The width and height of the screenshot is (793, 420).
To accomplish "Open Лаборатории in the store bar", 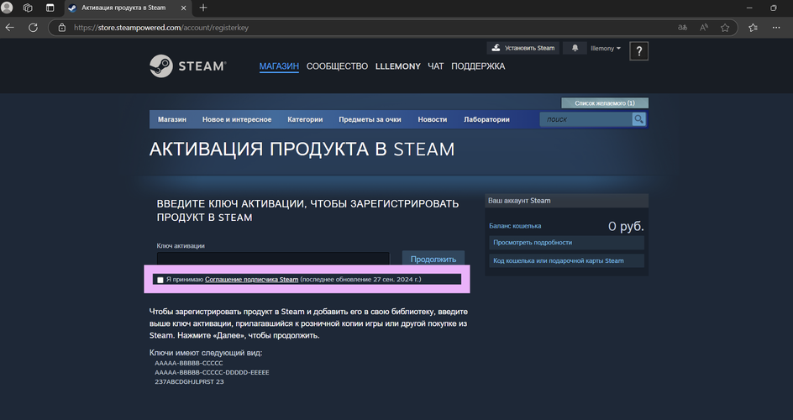I will (486, 119).
